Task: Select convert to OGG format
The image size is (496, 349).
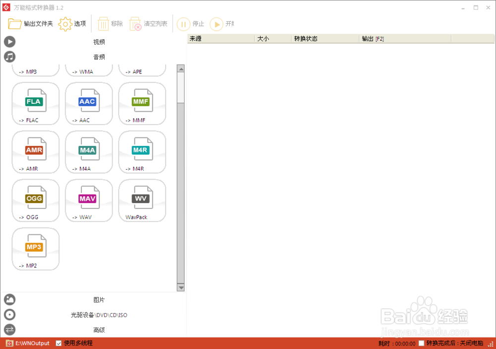Action: pos(36,201)
